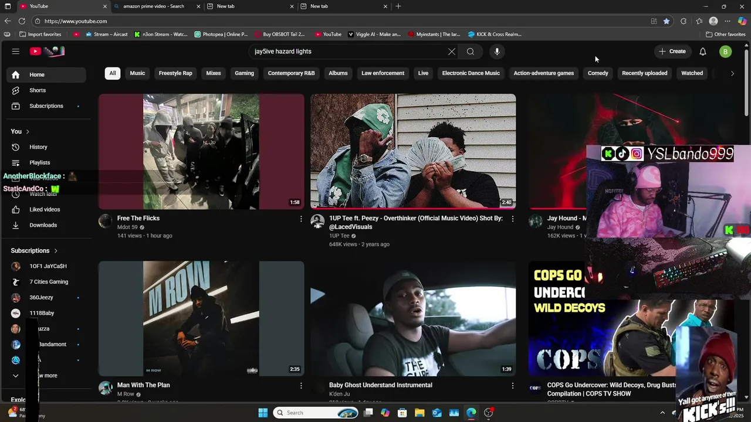Select the Comedy filter chip
The width and height of the screenshot is (751, 422).
[x=598, y=73]
